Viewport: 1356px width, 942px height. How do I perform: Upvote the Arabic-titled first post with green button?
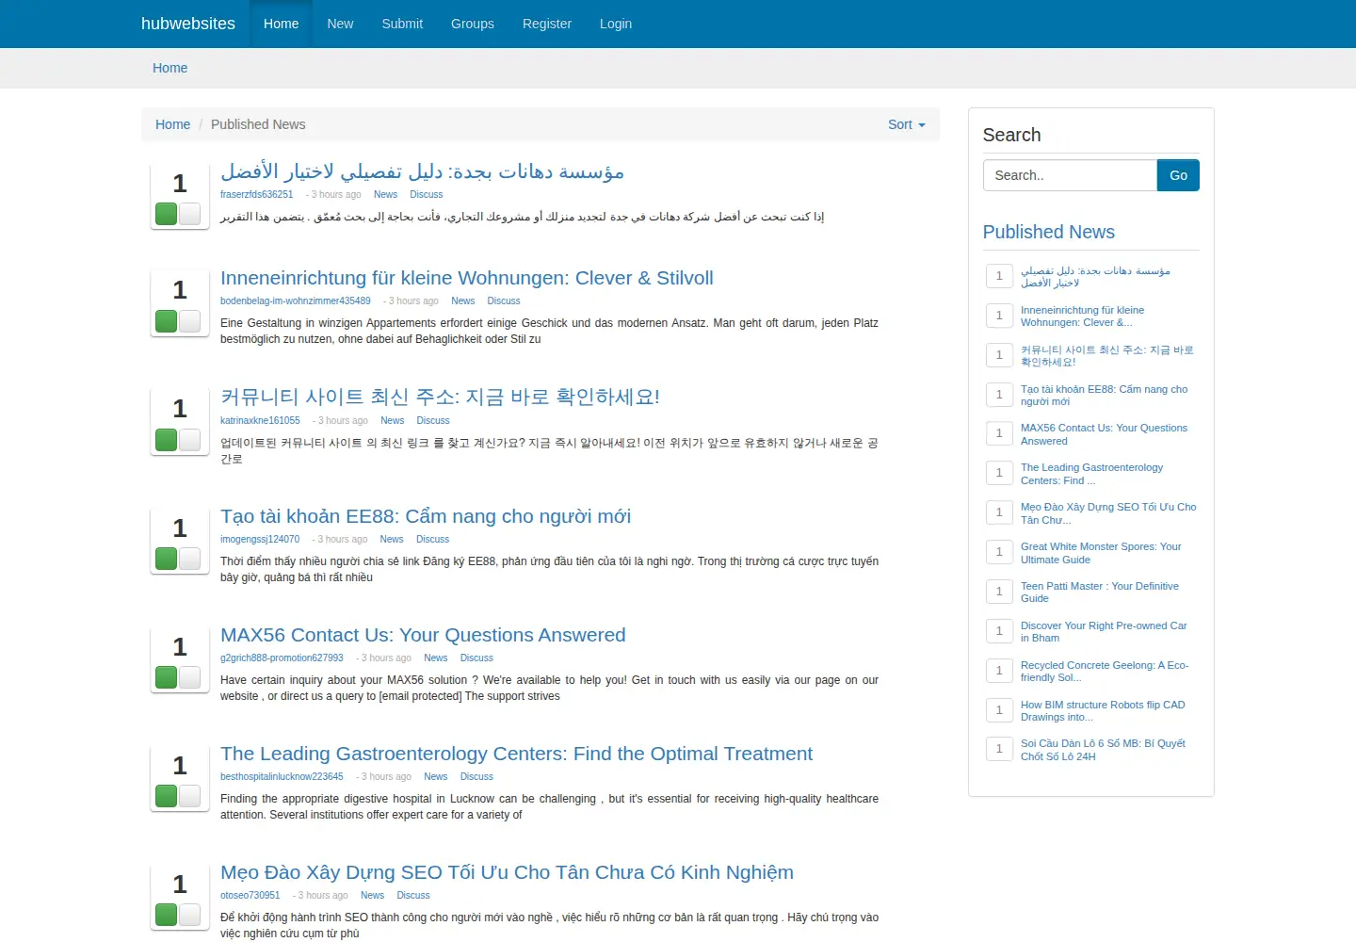coord(167,214)
